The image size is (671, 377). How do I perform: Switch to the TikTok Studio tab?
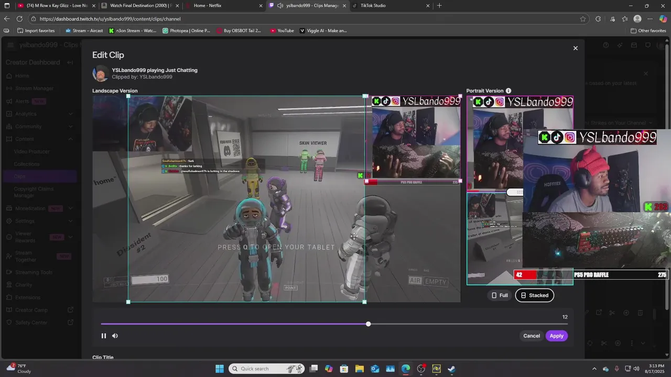coord(391,6)
